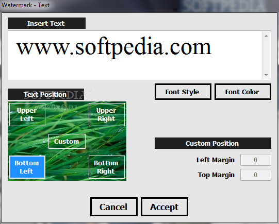Select the Upper Right text position

point(107,115)
